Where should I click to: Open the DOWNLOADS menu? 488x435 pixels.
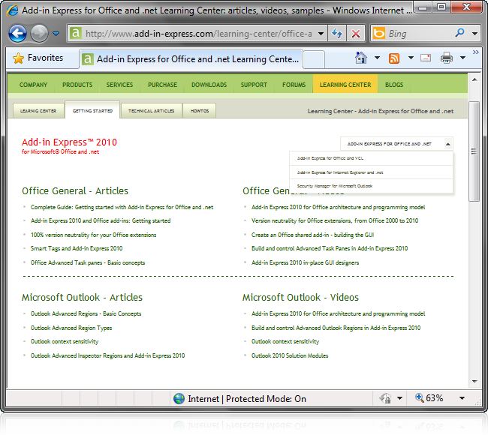pos(209,85)
